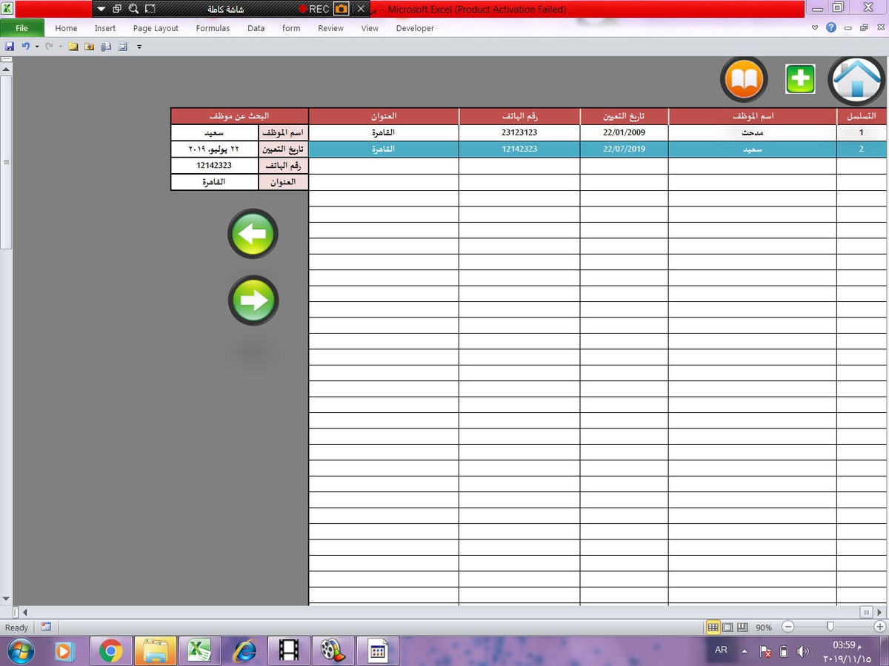Click the vertical scrollbar down arrow
The height and width of the screenshot is (666, 889).
pos(6,599)
